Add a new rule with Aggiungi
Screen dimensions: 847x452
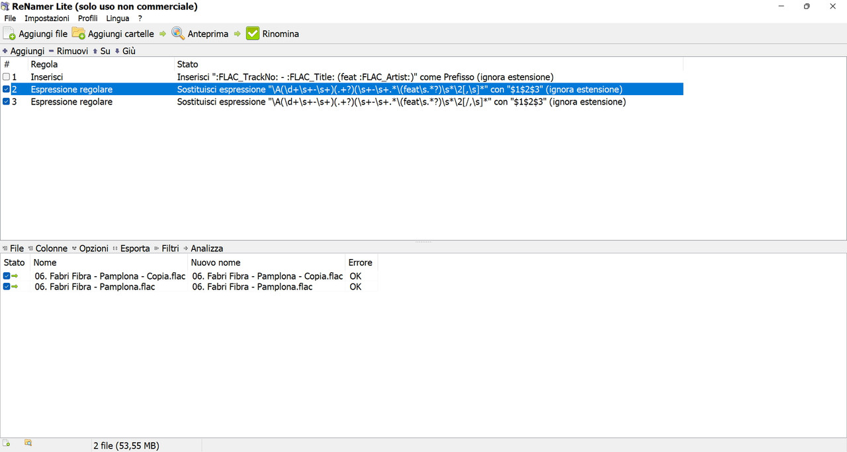pos(24,51)
